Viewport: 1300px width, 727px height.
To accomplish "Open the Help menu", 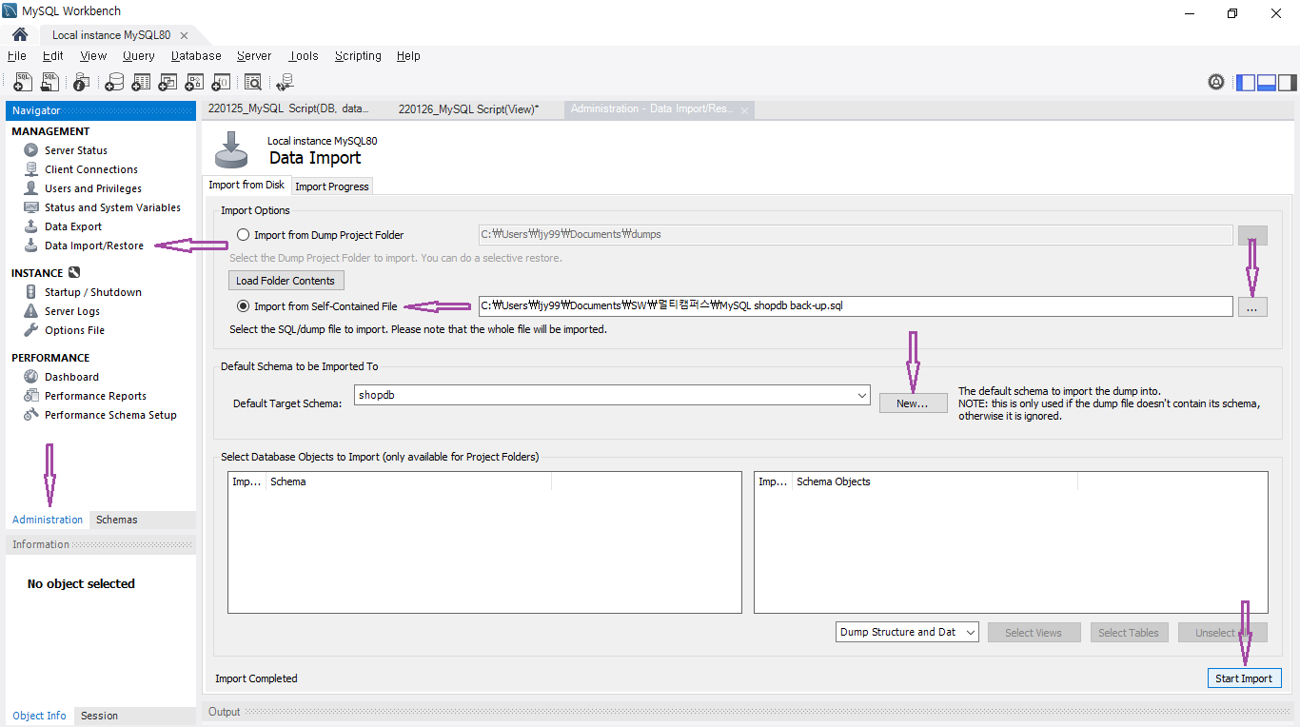I will click(x=408, y=56).
